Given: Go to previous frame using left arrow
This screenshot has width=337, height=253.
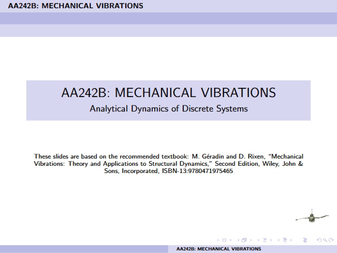Looking at the screenshot, I should coord(238,240).
